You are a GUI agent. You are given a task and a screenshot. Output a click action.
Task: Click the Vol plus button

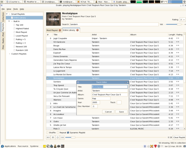185,24
